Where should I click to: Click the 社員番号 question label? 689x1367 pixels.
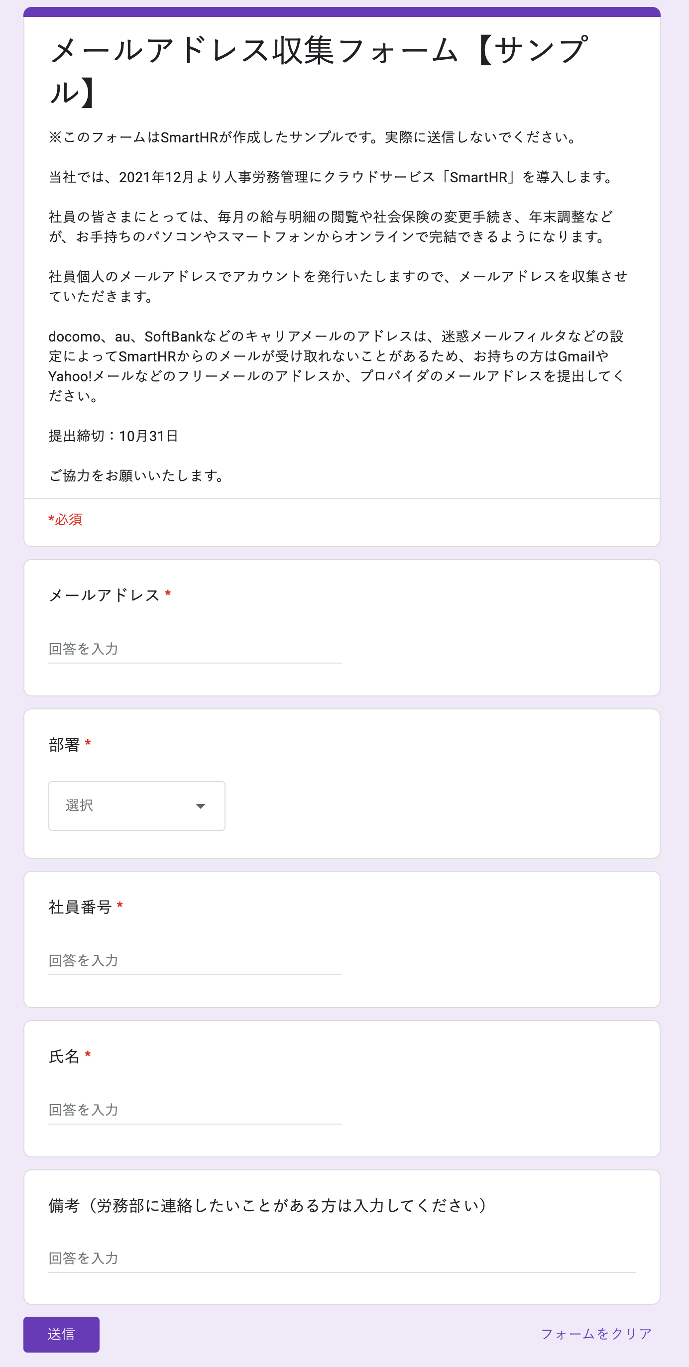point(80,908)
